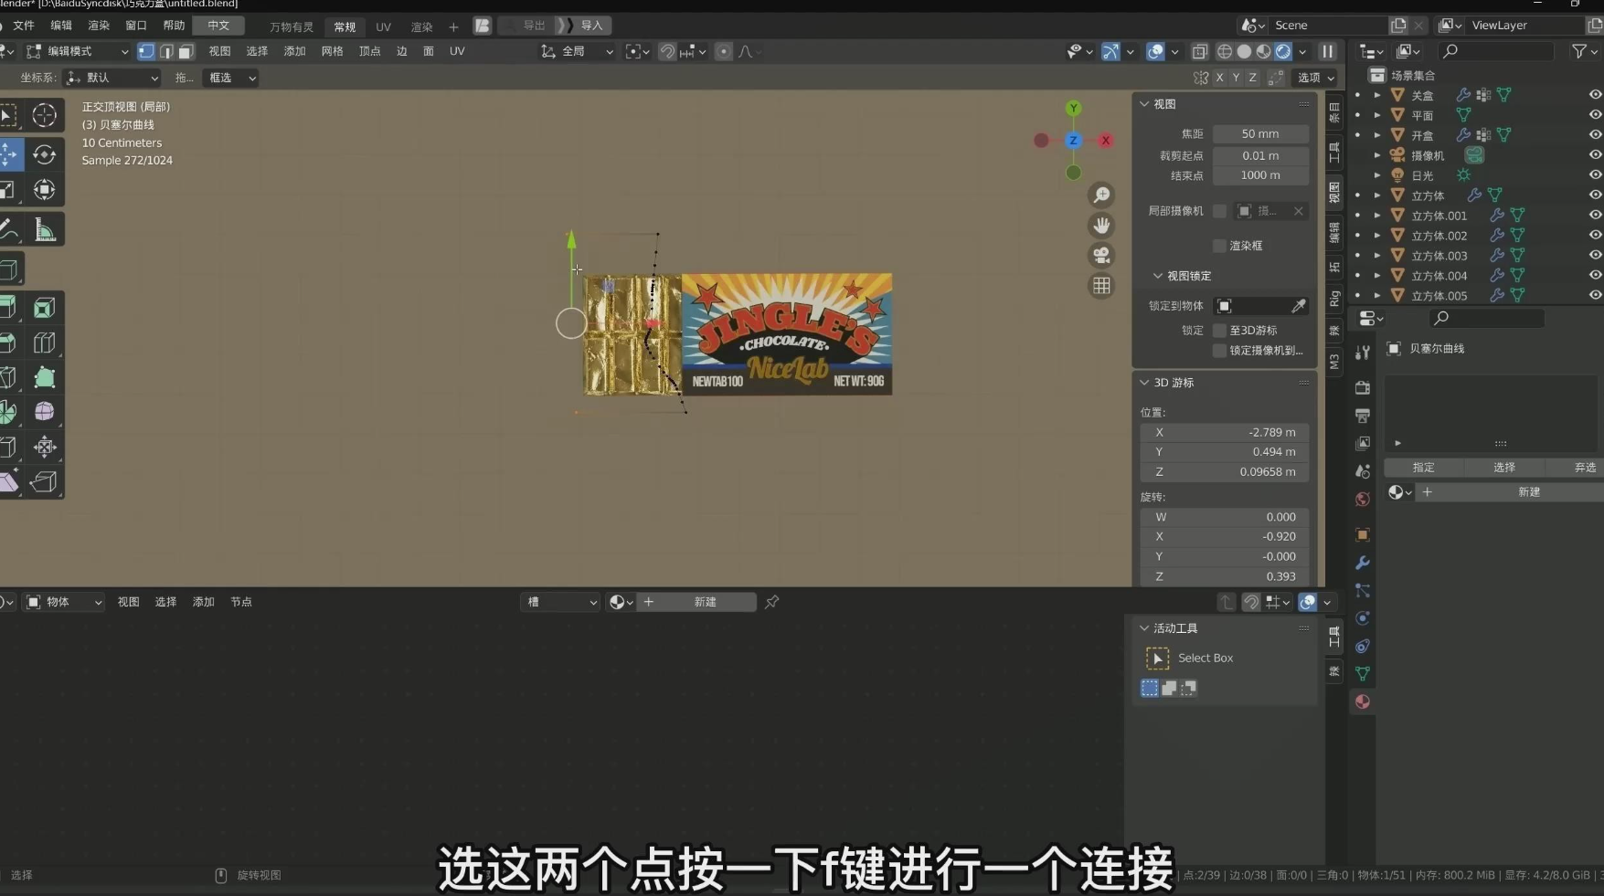Open the 框选 drag mode dropdown
The height and width of the screenshot is (896, 1604).
[231, 78]
